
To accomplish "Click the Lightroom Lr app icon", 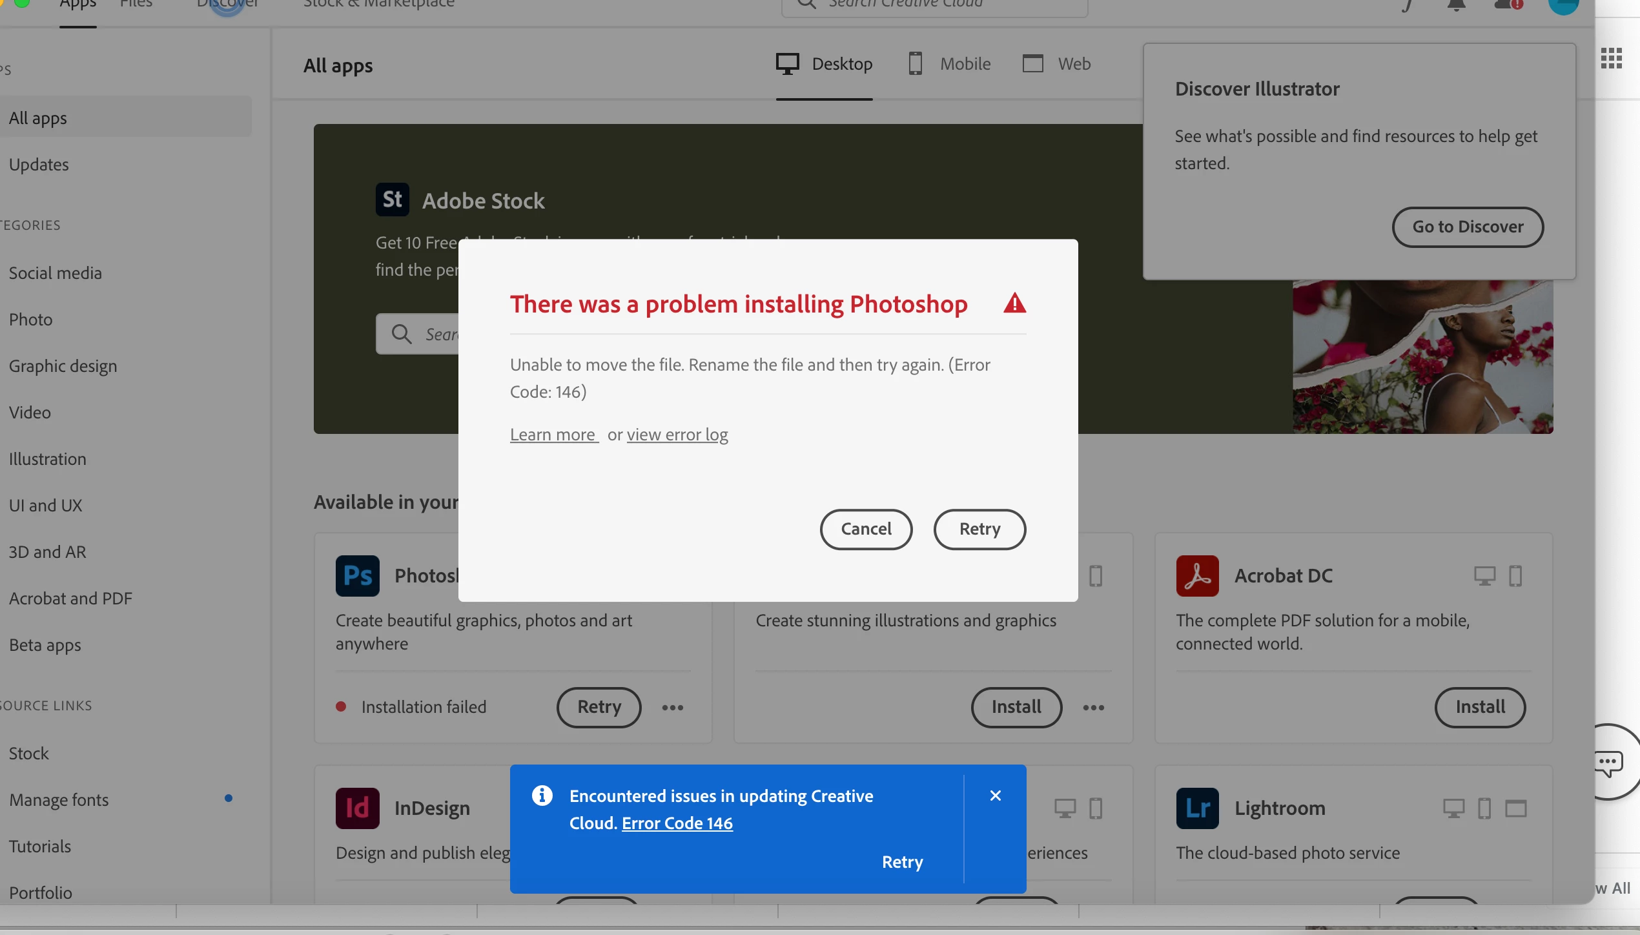I will (x=1197, y=808).
